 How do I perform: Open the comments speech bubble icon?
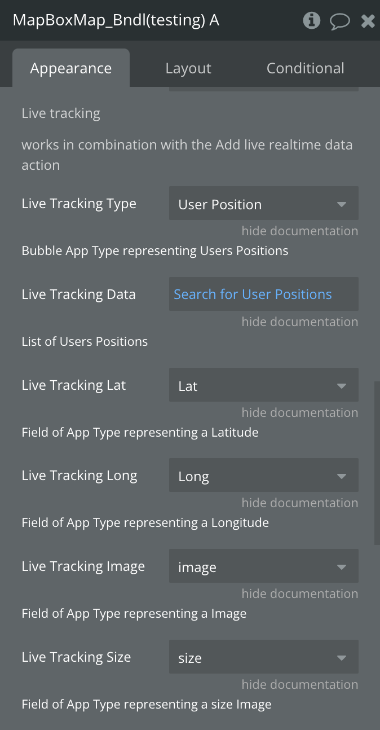pos(340,21)
